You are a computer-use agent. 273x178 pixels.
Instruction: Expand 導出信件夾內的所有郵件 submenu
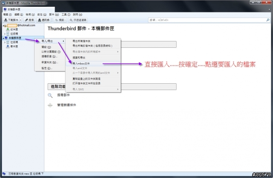click(93, 52)
